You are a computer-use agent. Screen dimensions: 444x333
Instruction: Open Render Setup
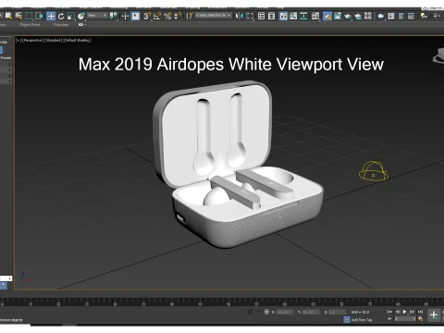tap(327, 16)
